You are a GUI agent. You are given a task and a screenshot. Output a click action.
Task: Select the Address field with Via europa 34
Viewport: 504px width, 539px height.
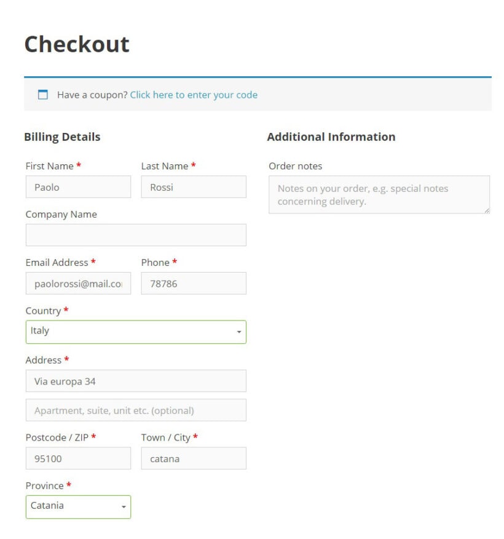135,380
